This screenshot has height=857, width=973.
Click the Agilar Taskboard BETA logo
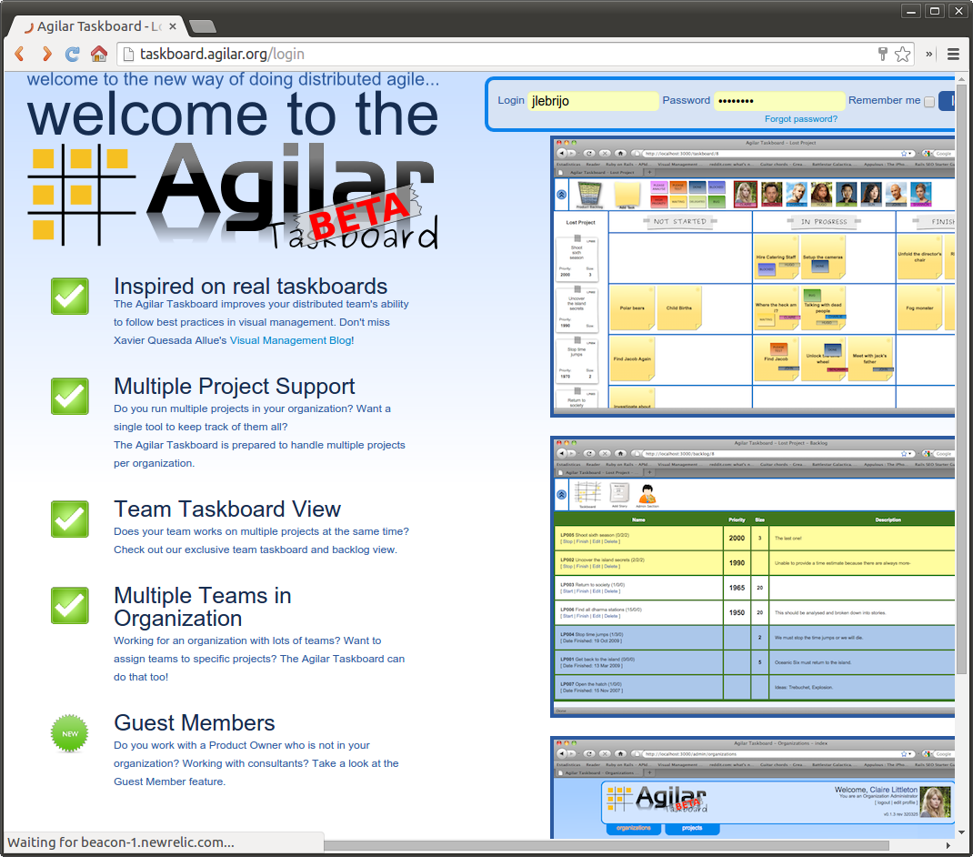pyautogui.click(x=234, y=197)
